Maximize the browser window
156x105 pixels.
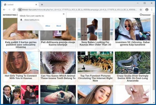145,3
